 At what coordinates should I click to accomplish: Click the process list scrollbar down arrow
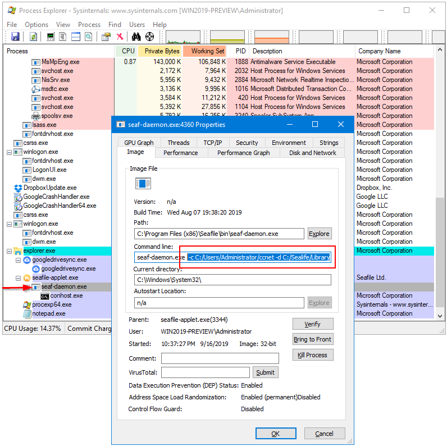point(440,316)
